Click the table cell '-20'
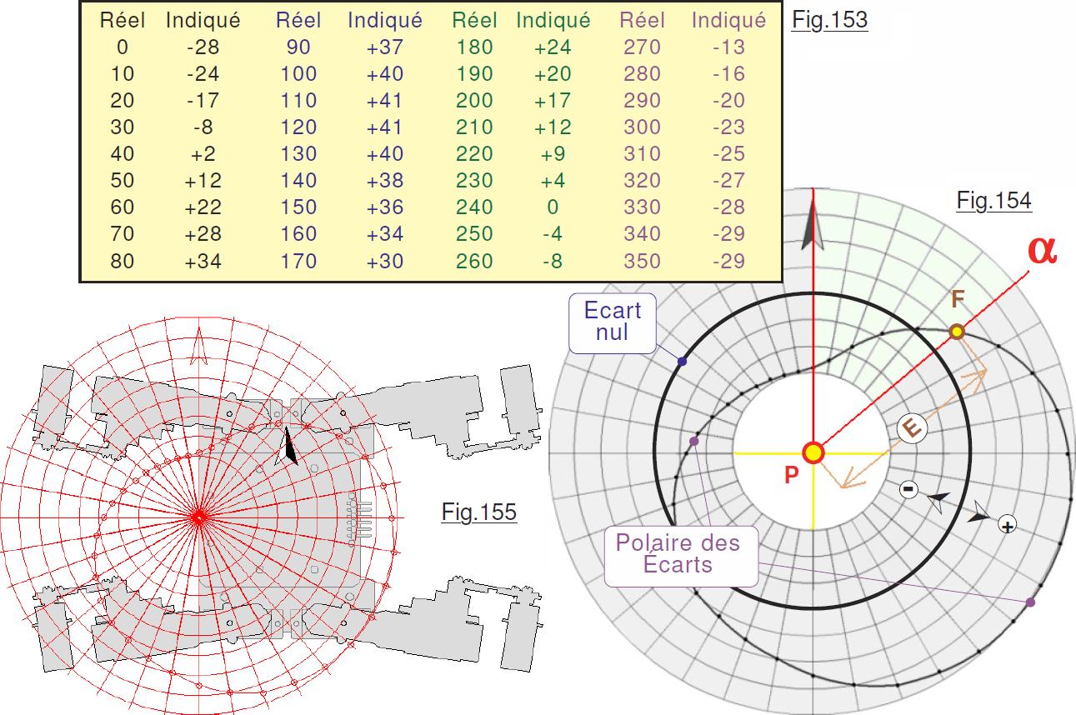This screenshot has height=715, width=1076. pyautogui.click(x=729, y=101)
